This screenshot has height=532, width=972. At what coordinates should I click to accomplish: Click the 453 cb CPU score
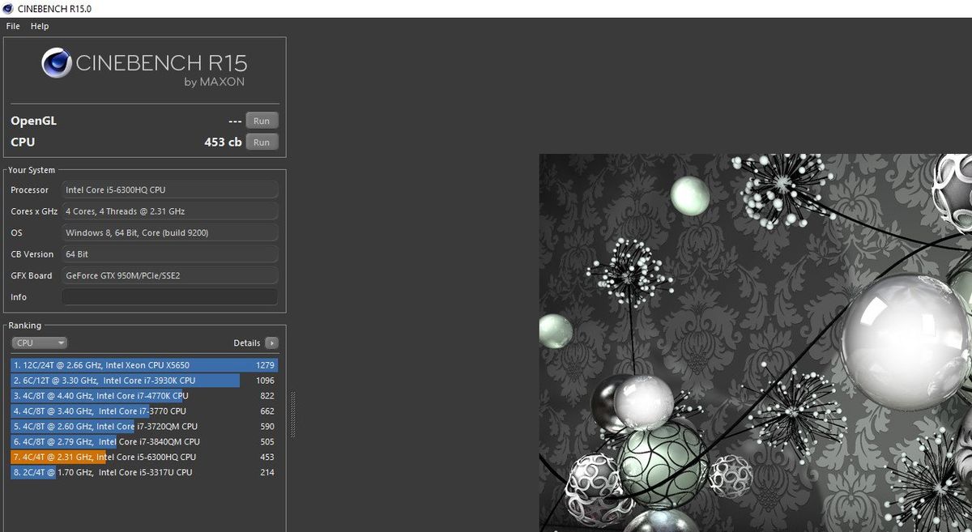click(223, 142)
